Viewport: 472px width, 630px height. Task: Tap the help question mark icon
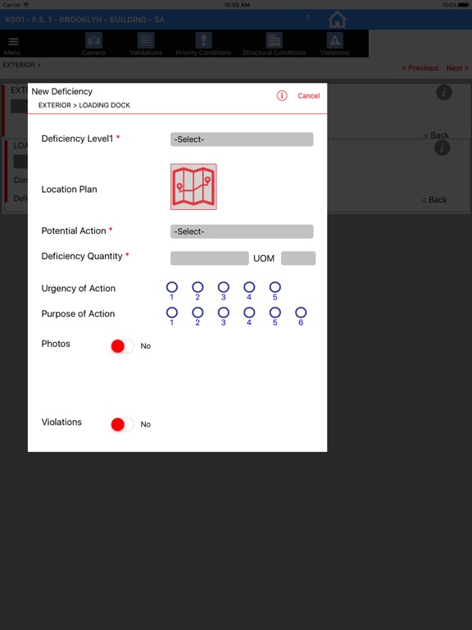pyautogui.click(x=307, y=19)
